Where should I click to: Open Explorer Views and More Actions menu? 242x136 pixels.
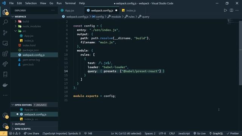click(x=53, y=10)
